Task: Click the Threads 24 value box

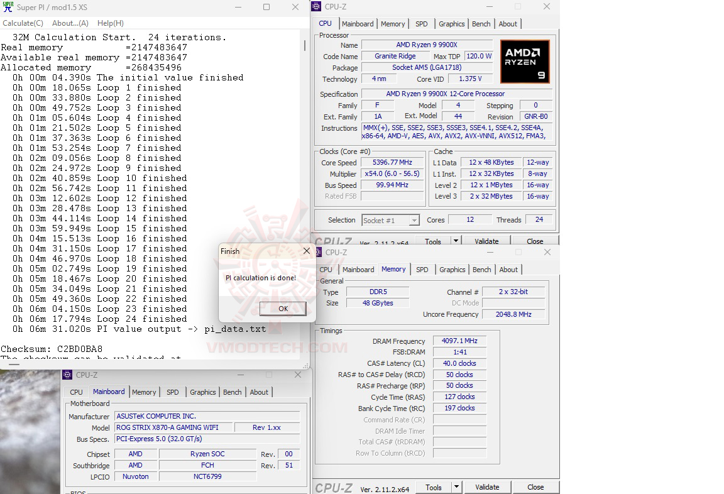Action: (x=539, y=220)
